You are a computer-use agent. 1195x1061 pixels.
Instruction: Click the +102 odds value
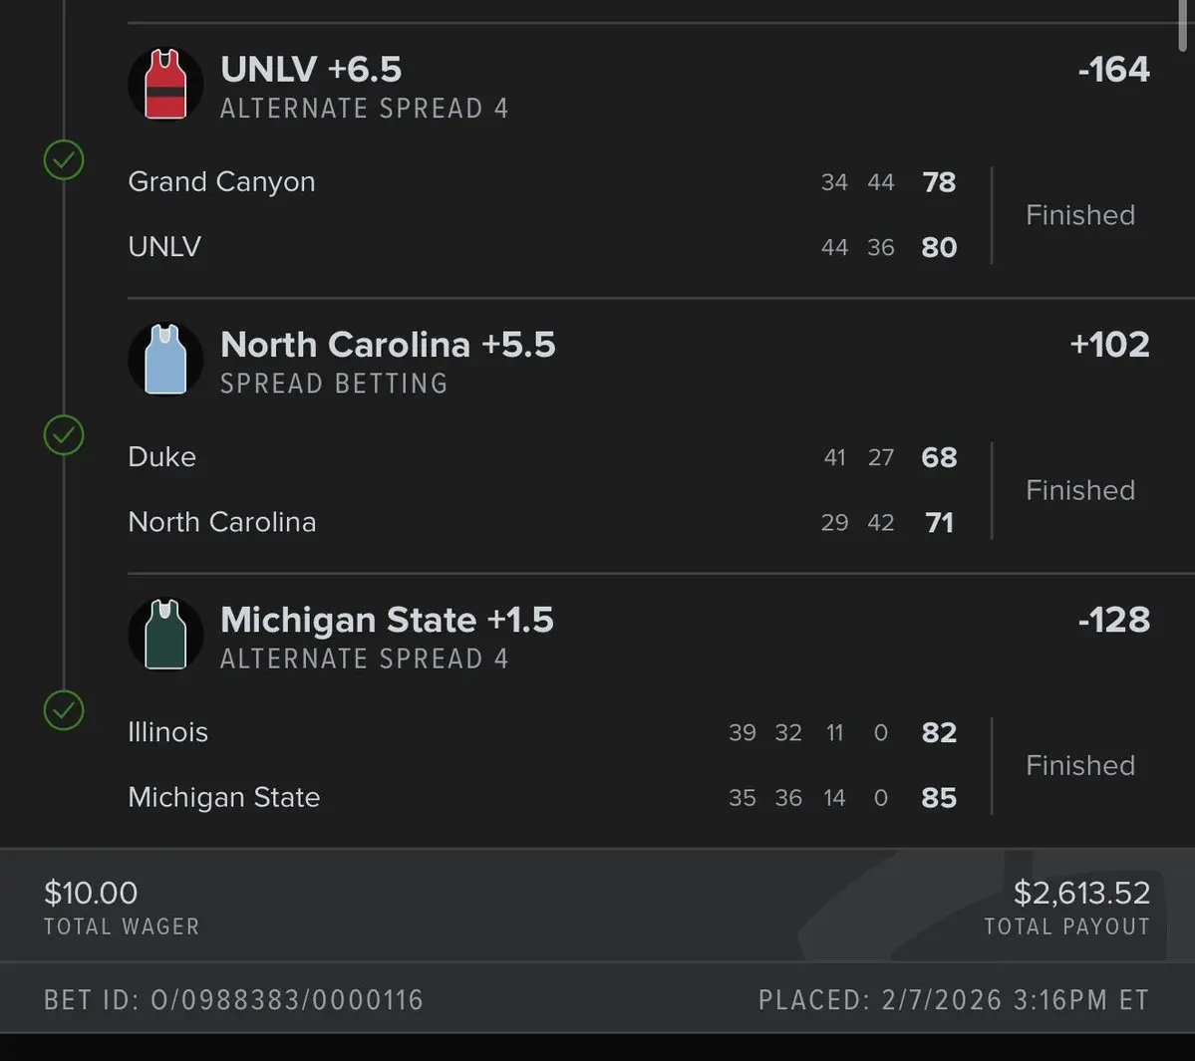[1109, 345]
